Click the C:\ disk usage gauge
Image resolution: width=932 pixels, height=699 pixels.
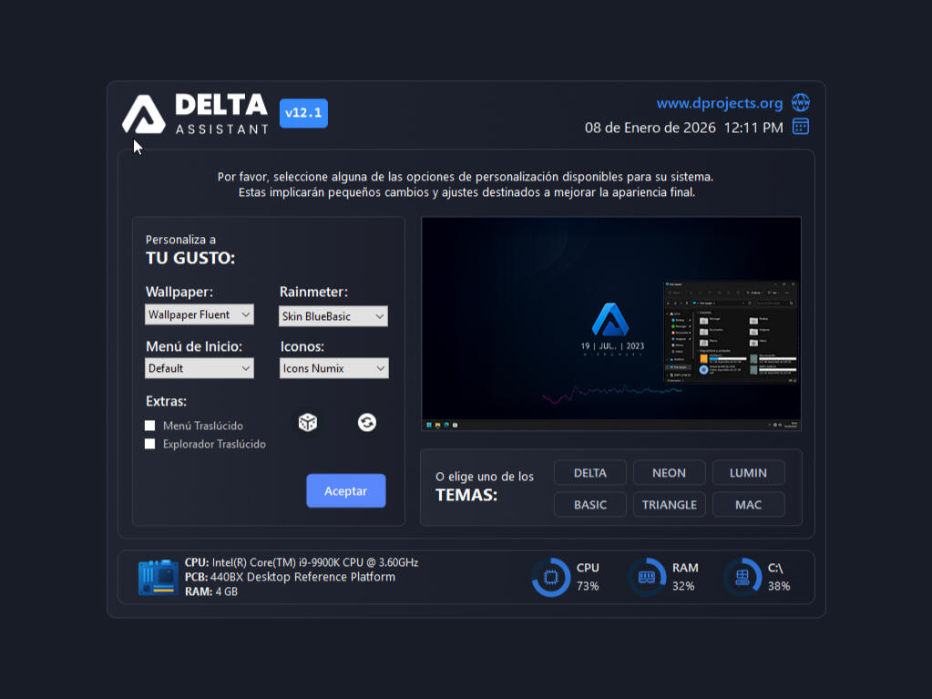(x=743, y=577)
